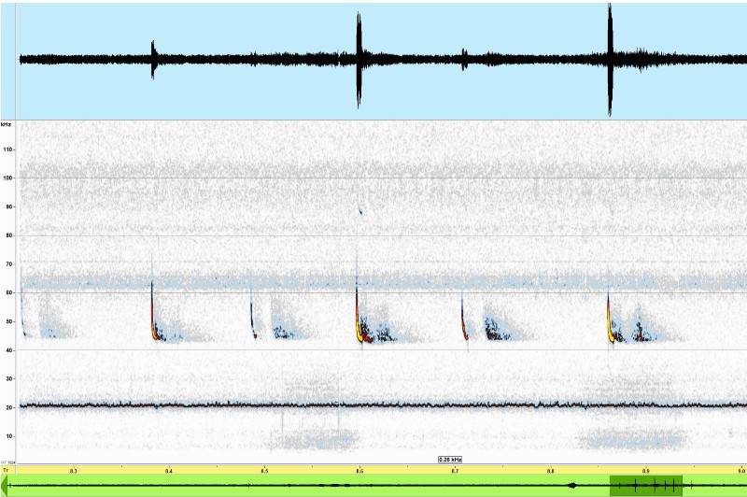Click the strong spectrogram call at 0.6 s
747x497 pixels.
(x=359, y=322)
